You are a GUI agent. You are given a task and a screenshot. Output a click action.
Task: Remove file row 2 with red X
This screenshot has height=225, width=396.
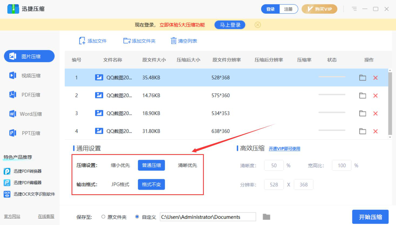point(375,96)
